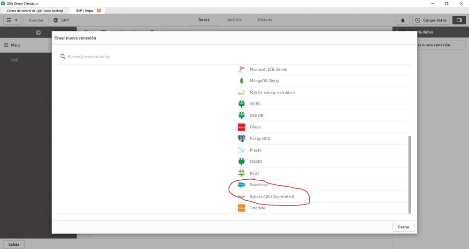
Task: Choose the Teradata text entry
Action: pos(257,208)
